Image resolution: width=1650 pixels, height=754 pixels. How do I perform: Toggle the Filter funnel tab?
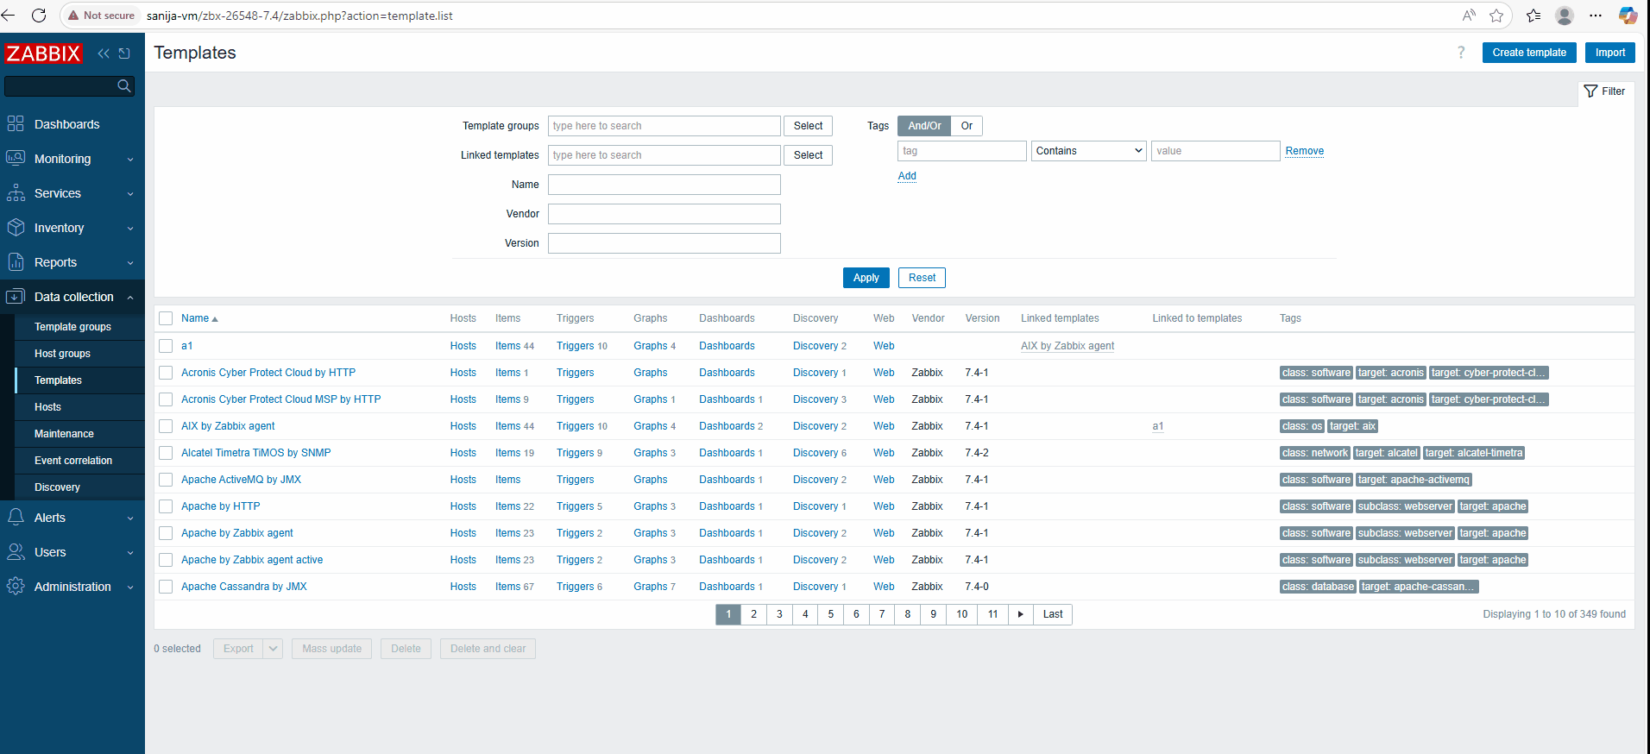pos(1605,91)
